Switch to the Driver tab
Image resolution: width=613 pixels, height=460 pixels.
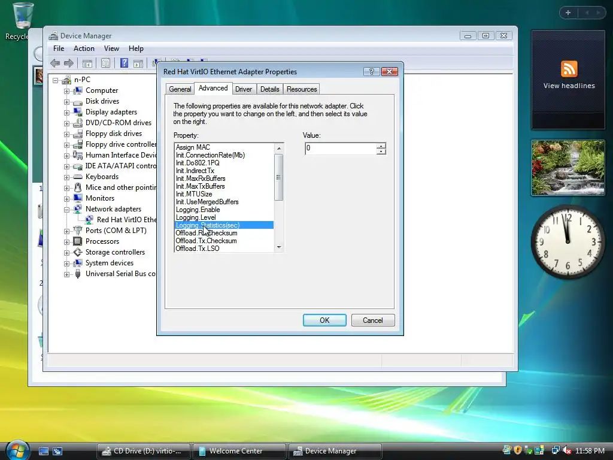point(244,89)
